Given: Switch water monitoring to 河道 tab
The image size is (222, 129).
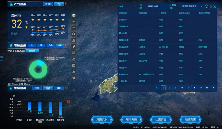Looking at the screenshot, I should pyautogui.click(x=48, y=88).
